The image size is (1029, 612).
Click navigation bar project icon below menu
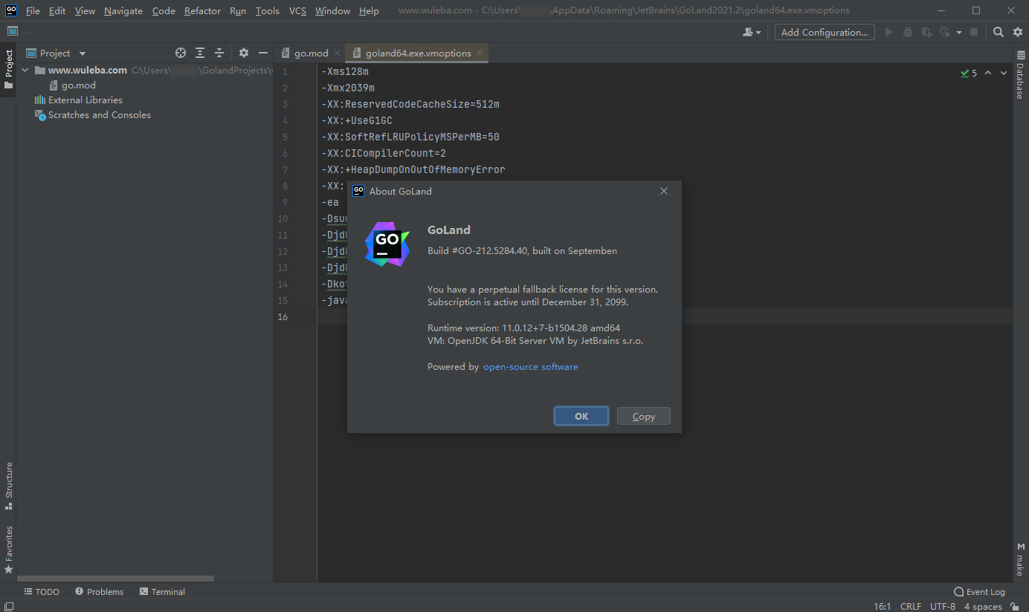coord(13,31)
